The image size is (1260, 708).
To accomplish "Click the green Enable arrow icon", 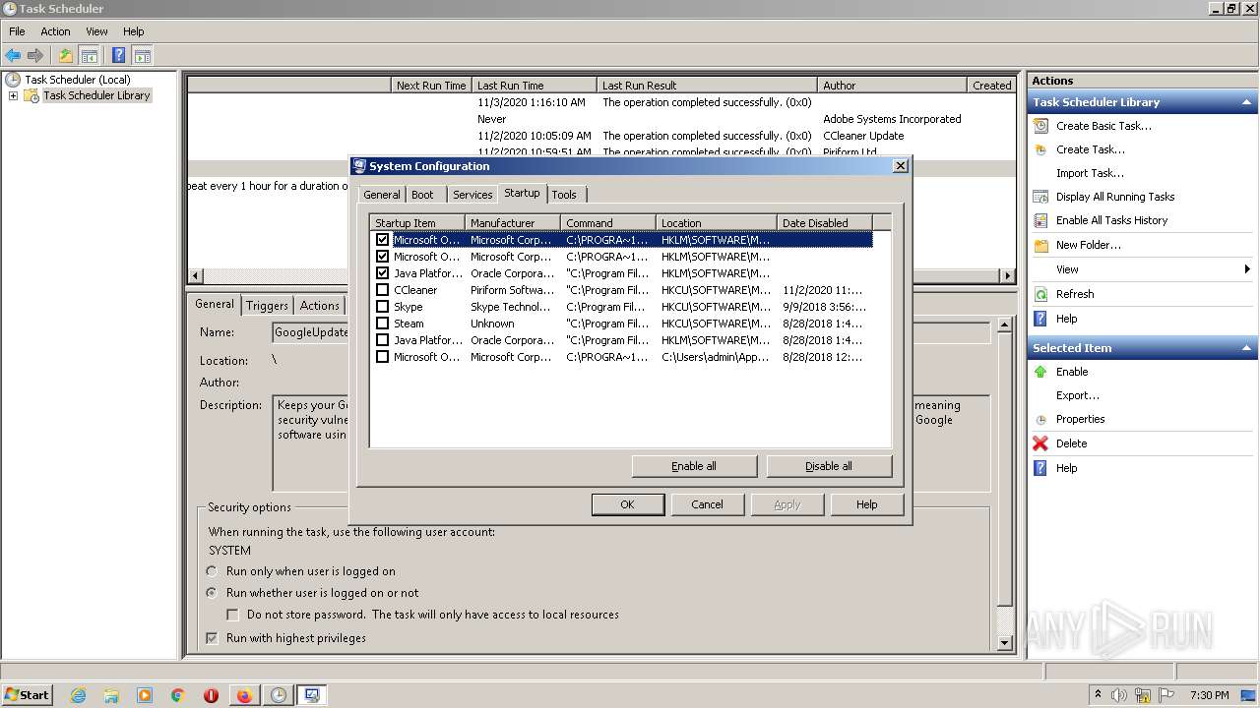I will [x=1040, y=372].
